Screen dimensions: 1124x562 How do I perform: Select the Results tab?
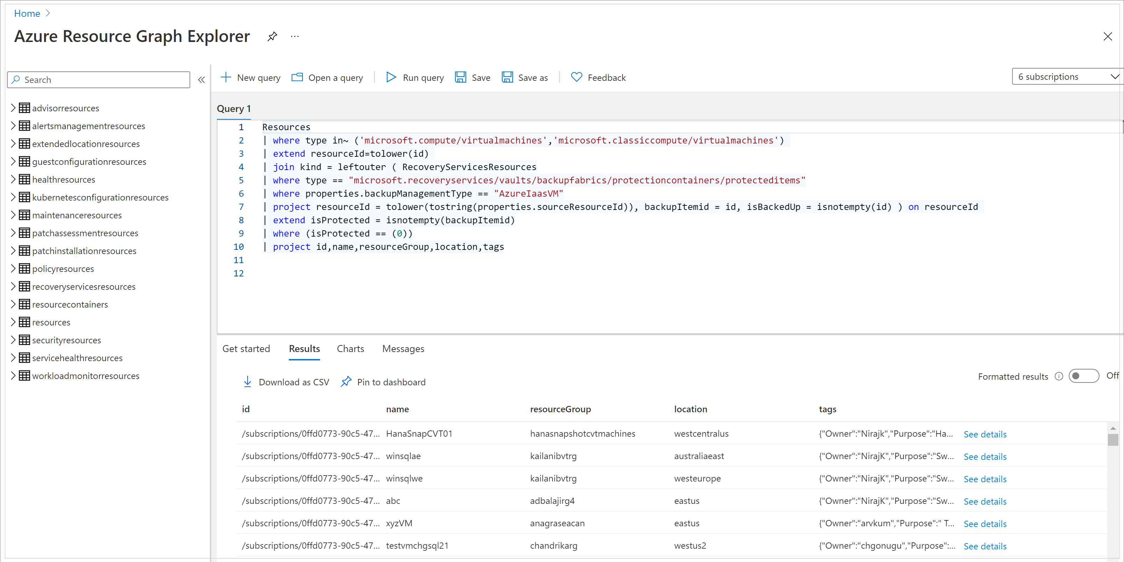click(x=305, y=349)
